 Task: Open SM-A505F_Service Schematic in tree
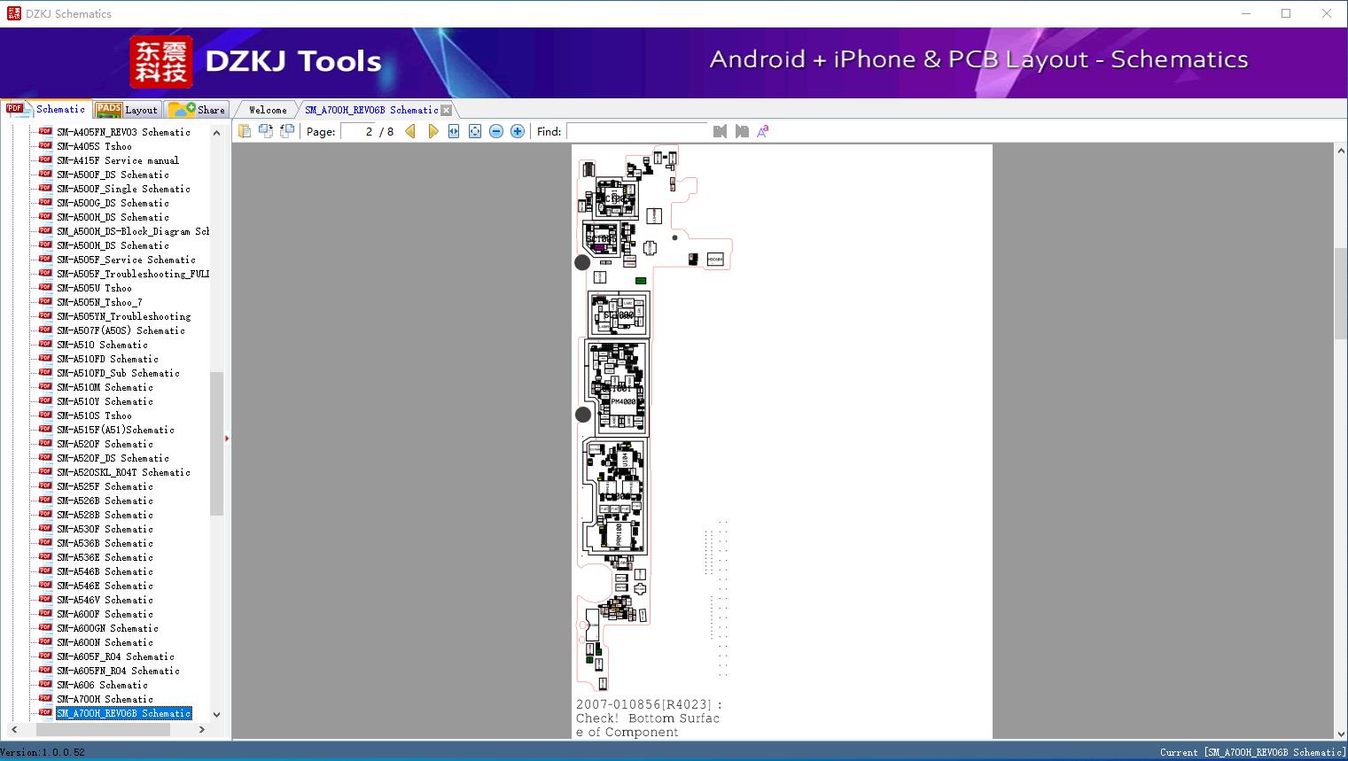pos(126,260)
